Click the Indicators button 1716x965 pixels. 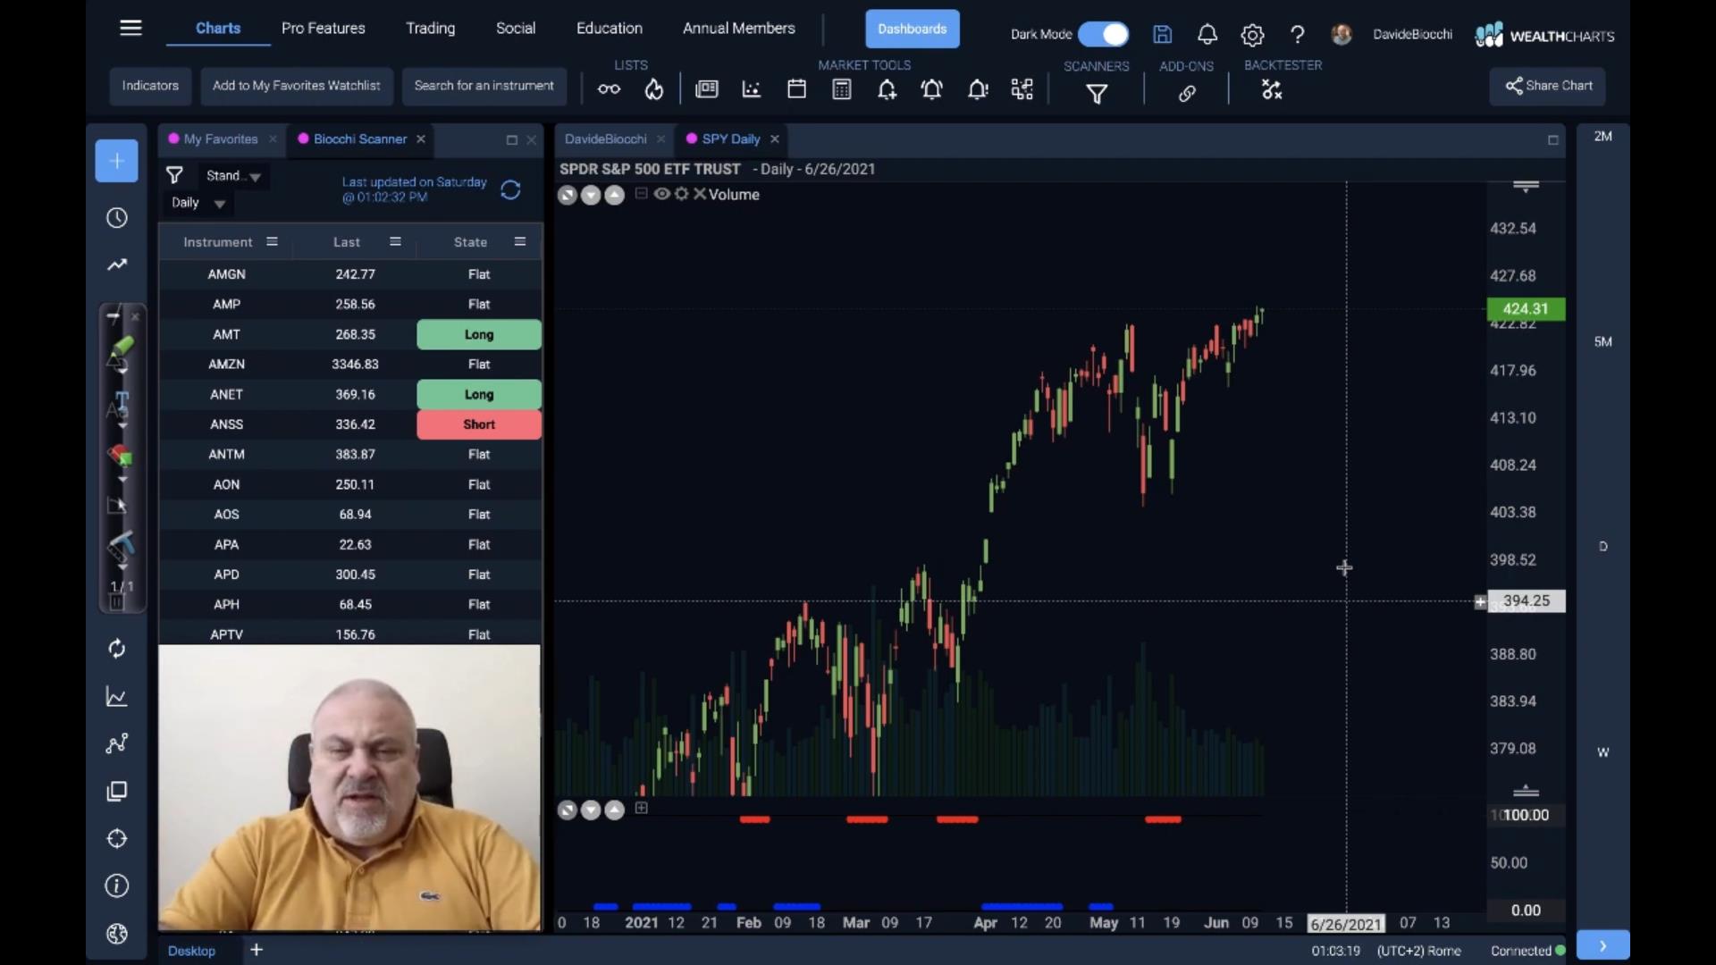point(150,86)
